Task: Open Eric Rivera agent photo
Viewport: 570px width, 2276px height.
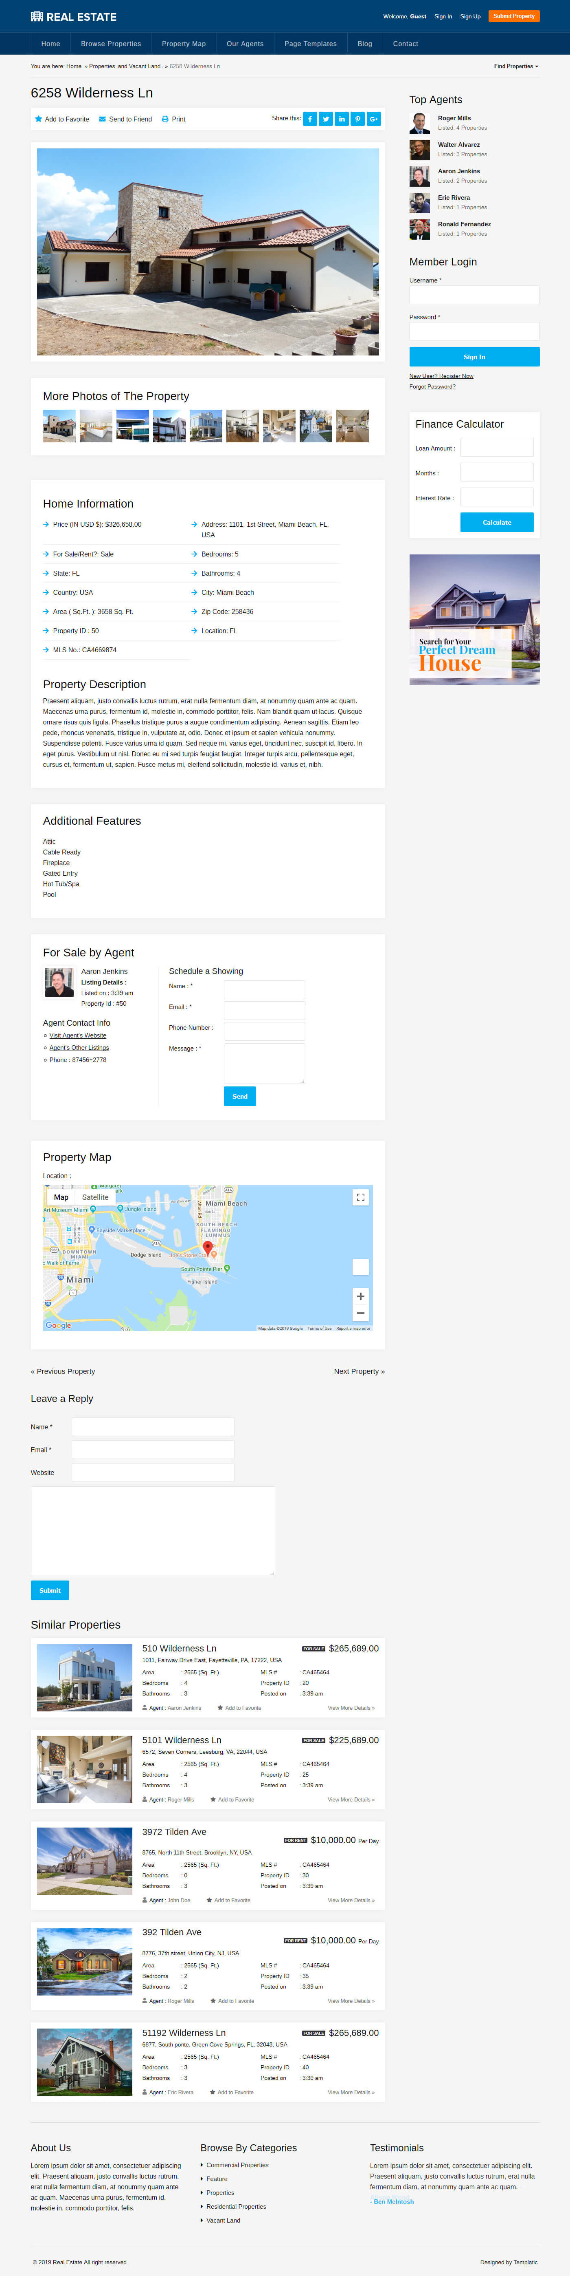Action: [420, 203]
